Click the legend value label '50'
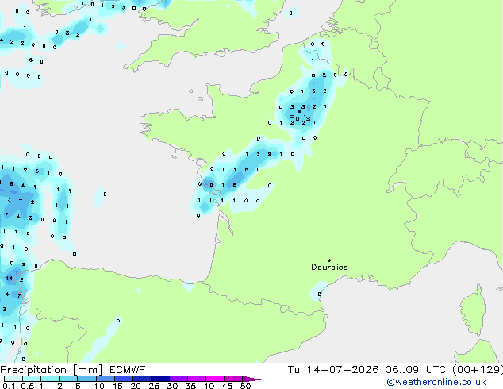This screenshot has height=389, width=503. (245, 386)
